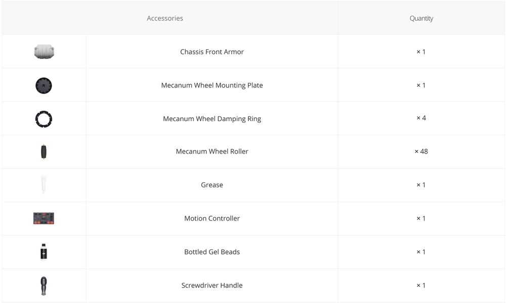This screenshot has width=506, height=303.
Task: Click the Mecanum Wheel Roller icon
Action: point(44,151)
